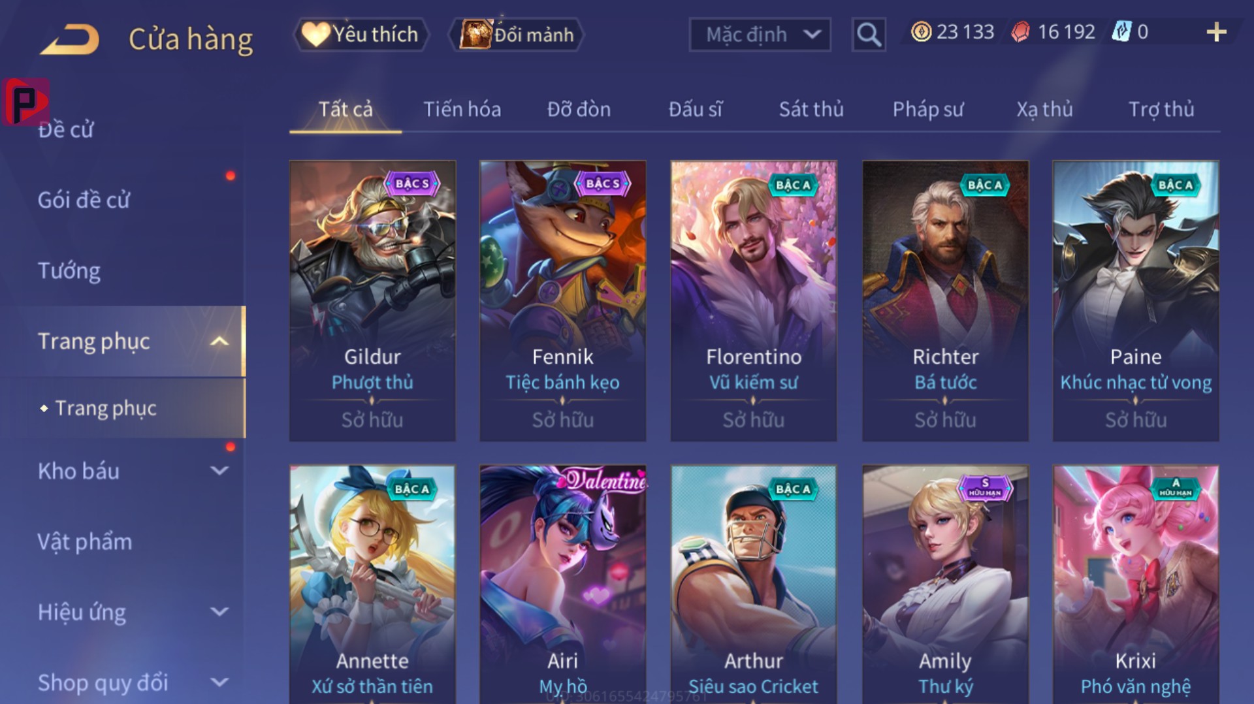Screen dimensions: 1254x704
Task: Open Đổi mảnh chest exchange
Action: (x=516, y=34)
